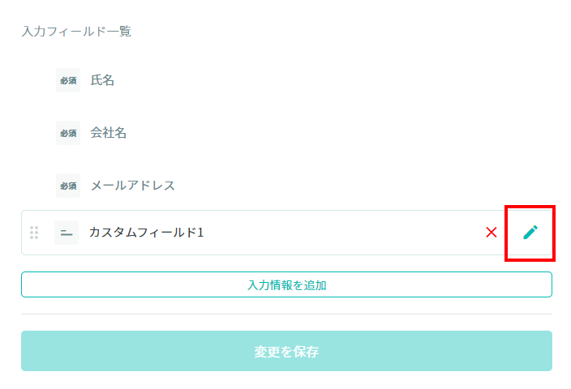Screen dimensions: 571x389
Task: Select the メールアドレス field label
Action: 133,186
